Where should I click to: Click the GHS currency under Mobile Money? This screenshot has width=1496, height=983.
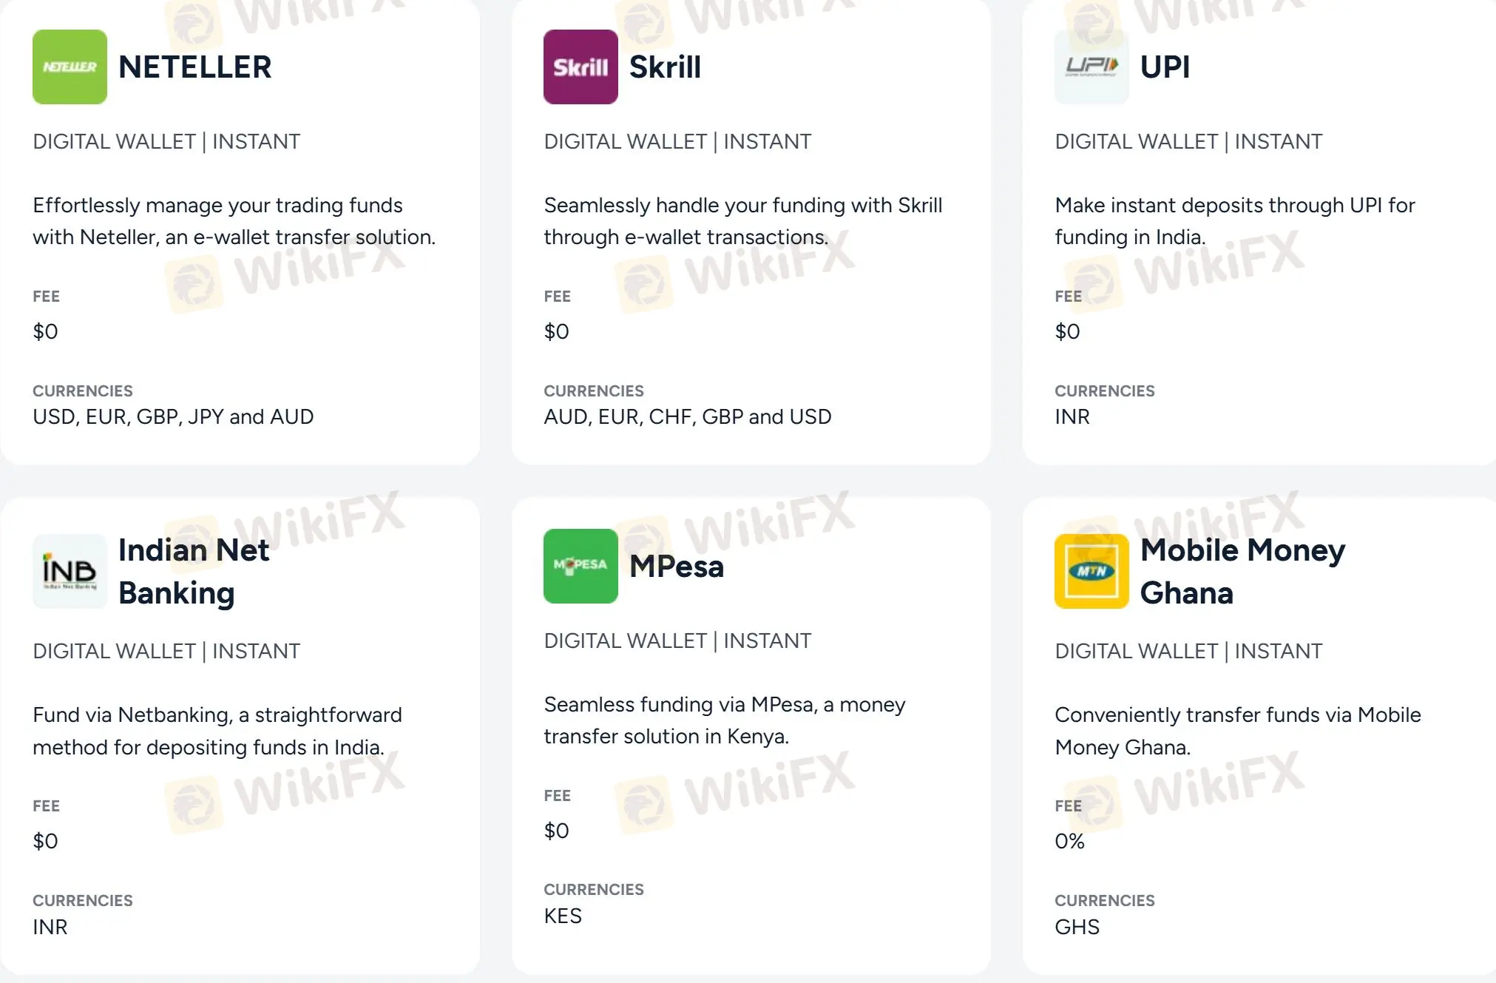[x=1077, y=928]
